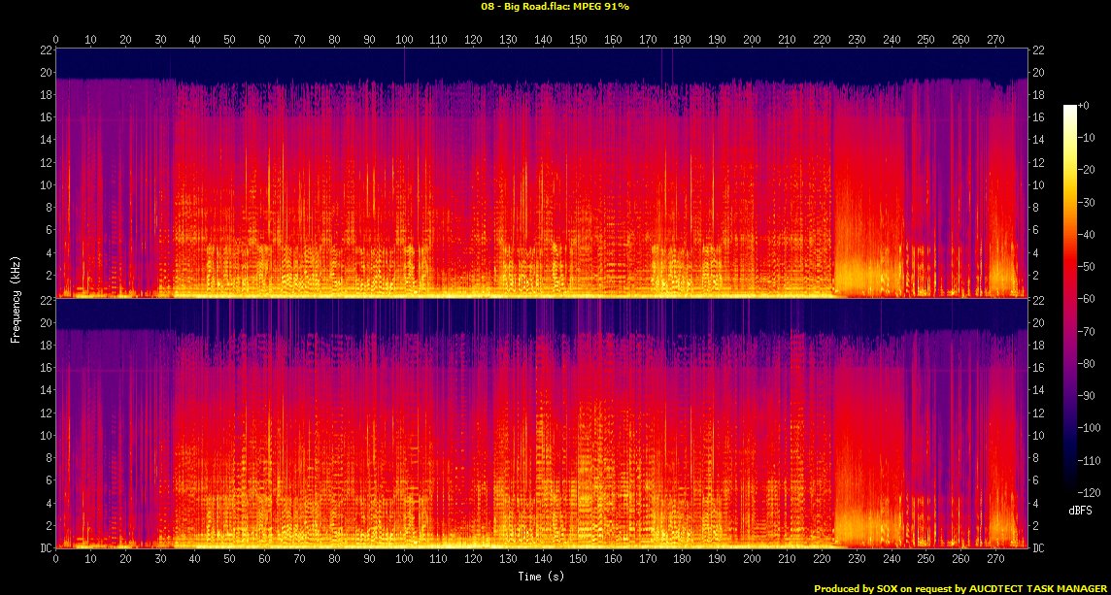The width and height of the screenshot is (1111, 595).
Task: Click the 0 second tick on the bottom time axis
Action: pyautogui.click(x=56, y=561)
